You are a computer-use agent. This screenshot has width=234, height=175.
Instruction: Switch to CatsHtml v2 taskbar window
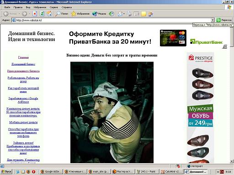(171, 172)
